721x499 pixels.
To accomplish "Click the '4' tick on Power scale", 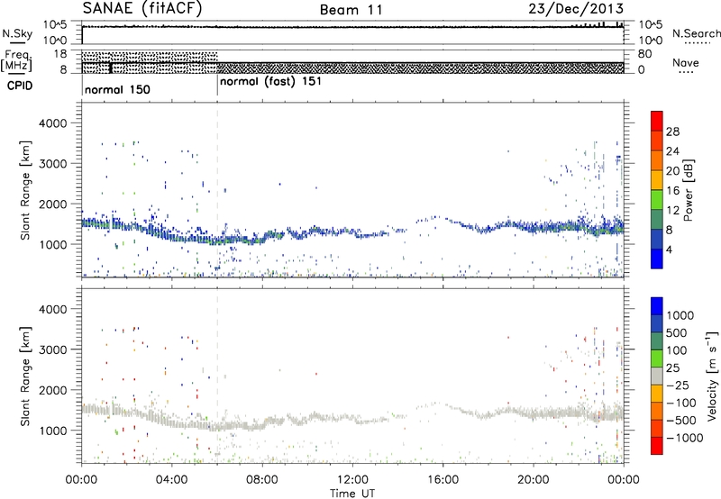I will (669, 249).
